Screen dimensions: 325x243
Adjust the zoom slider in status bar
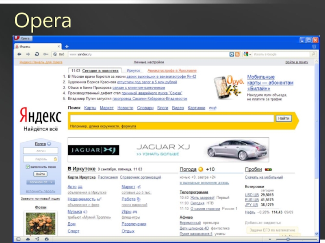[288, 239]
